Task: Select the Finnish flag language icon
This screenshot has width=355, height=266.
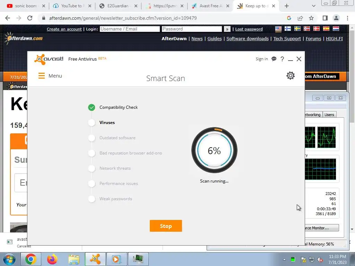Action: pyautogui.click(x=288, y=29)
